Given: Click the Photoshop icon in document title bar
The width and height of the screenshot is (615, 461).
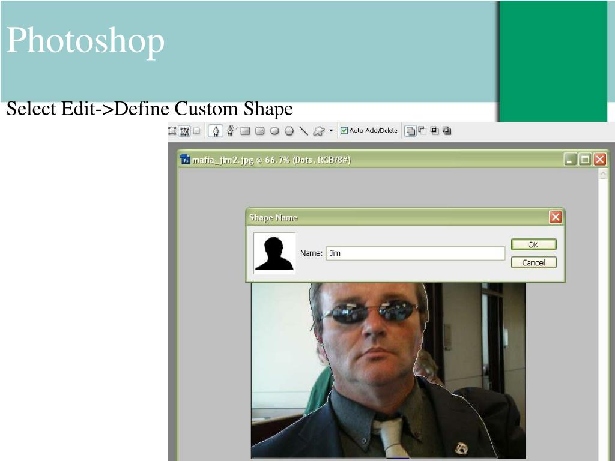Looking at the screenshot, I should pos(186,160).
